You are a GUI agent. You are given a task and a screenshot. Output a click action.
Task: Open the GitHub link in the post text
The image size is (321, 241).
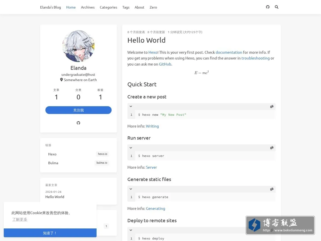point(165,64)
